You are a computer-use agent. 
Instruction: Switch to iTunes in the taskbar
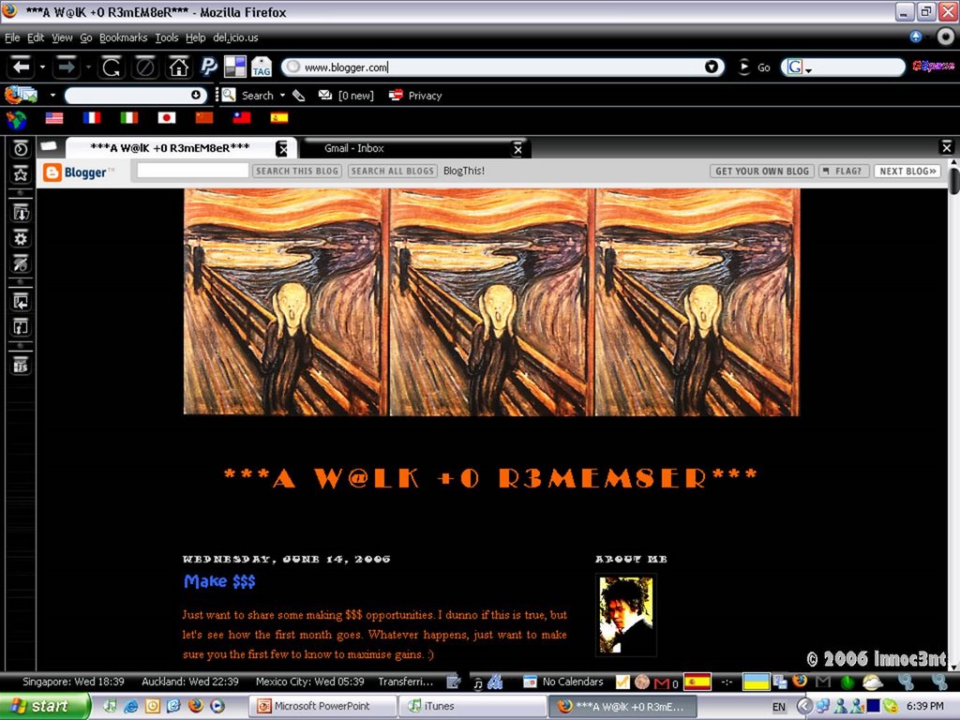click(473, 706)
